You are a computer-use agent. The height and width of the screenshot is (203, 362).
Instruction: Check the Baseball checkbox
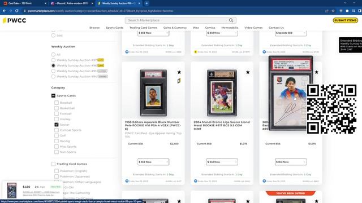pyautogui.click(x=57, y=103)
